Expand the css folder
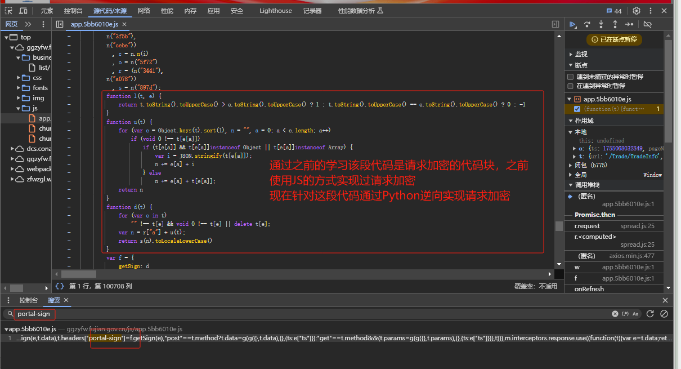 point(19,78)
